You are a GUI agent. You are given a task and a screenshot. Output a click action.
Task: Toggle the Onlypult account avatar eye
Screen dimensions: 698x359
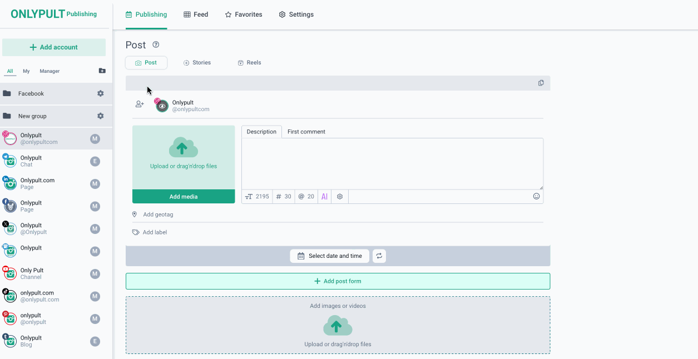click(x=162, y=106)
